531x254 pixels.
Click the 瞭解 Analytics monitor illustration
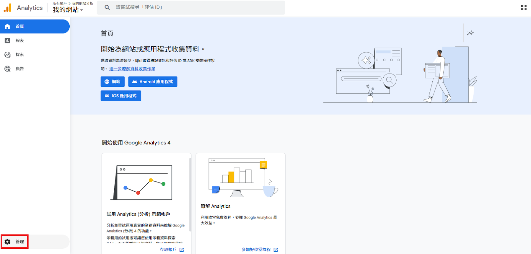click(241, 178)
